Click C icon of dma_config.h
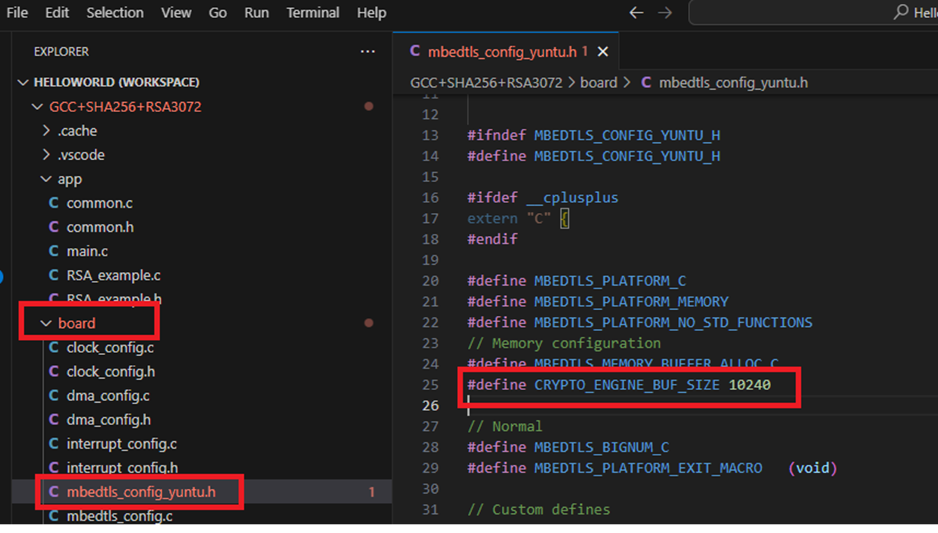This screenshot has width=938, height=533. coord(54,420)
